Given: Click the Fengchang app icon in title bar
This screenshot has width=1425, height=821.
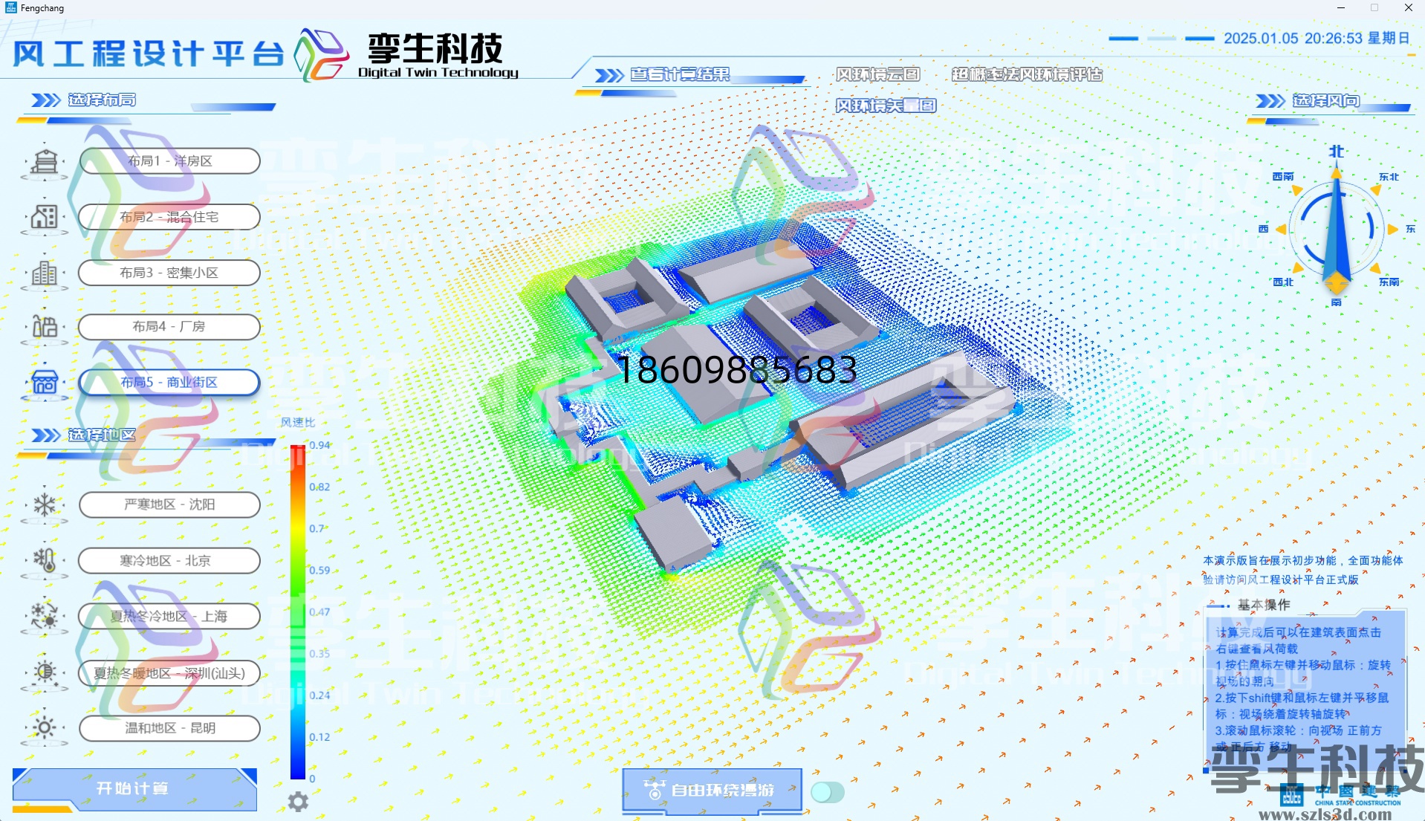Looking at the screenshot, I should click(10, 7).
